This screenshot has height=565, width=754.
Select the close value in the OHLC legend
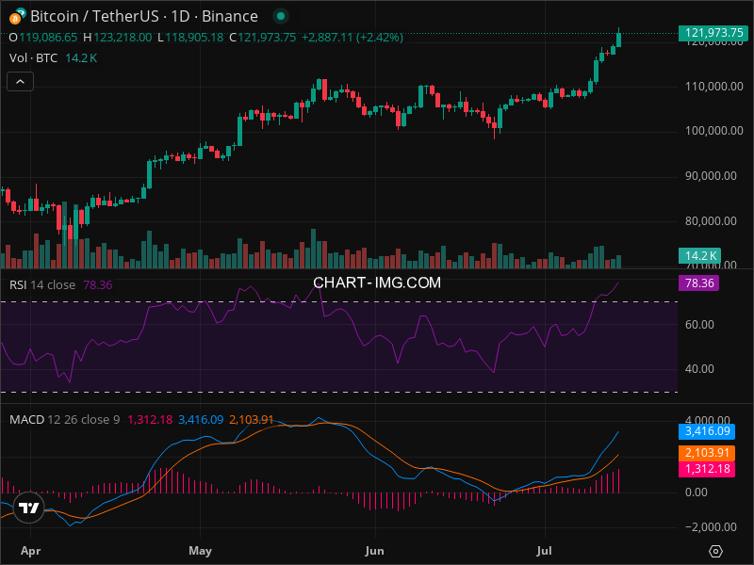tap(267, 38)
